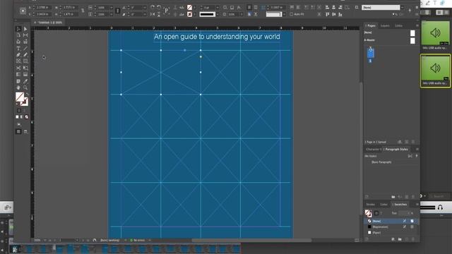
Task: Select the Hand tool
Action: coord(18,87)
